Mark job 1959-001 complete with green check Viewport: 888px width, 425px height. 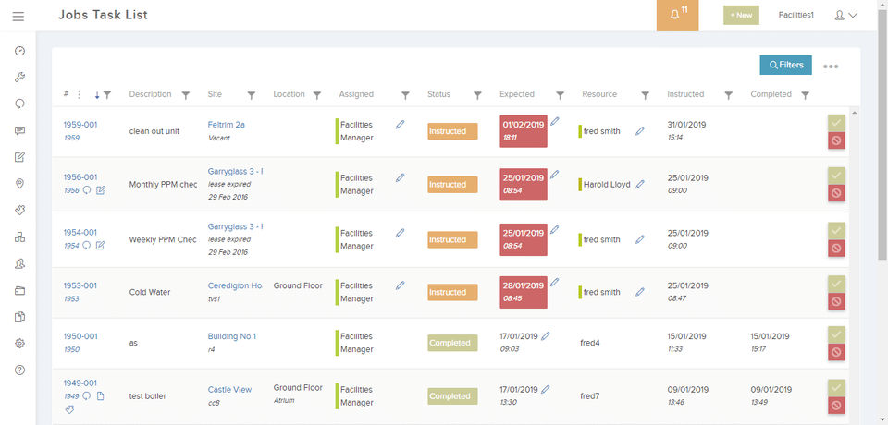(836, 121)
